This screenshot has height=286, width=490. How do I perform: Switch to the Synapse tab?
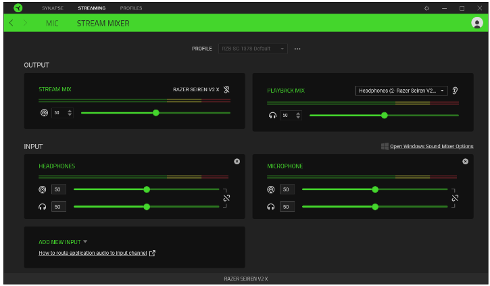[x=52, y=8]
